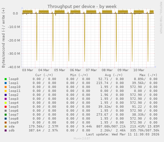
Task: Click the Min (-/+) column header
Action: coord(79,75)
